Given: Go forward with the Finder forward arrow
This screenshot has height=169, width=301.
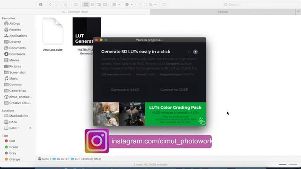Looking at the screenshot, I should click(56, 4).
